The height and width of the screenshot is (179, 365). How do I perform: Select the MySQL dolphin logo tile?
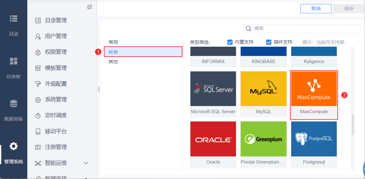264,89
